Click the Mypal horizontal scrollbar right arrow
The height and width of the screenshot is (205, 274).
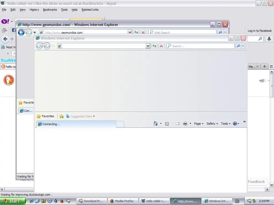click(267, 189)
